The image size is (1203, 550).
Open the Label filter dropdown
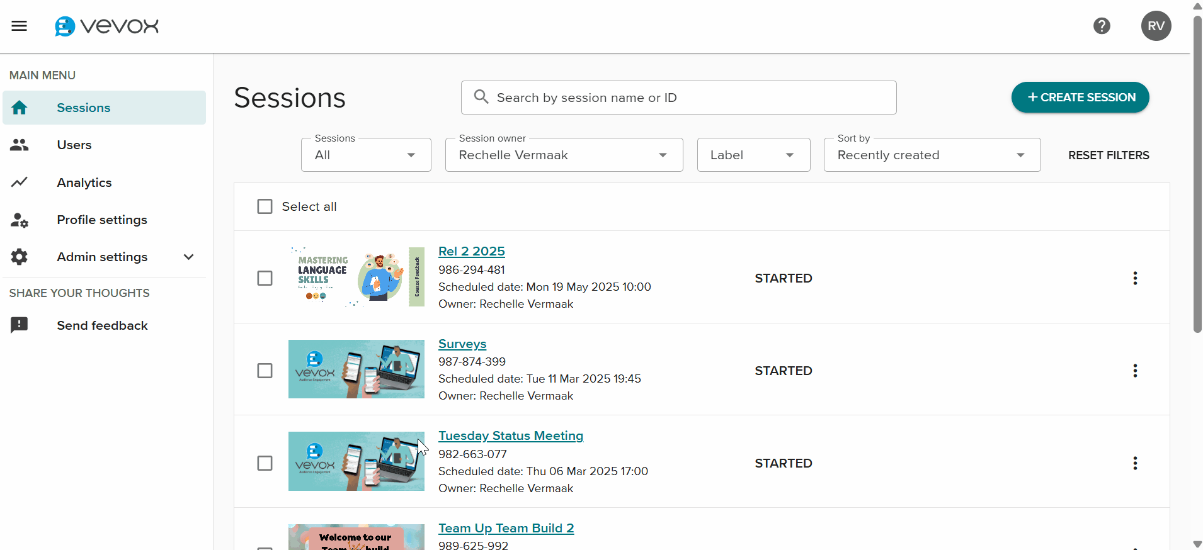point(753,155)
